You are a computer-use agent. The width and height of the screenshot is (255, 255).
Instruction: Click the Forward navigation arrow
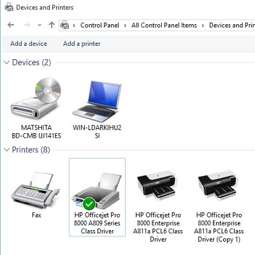[x=27, y=25]
